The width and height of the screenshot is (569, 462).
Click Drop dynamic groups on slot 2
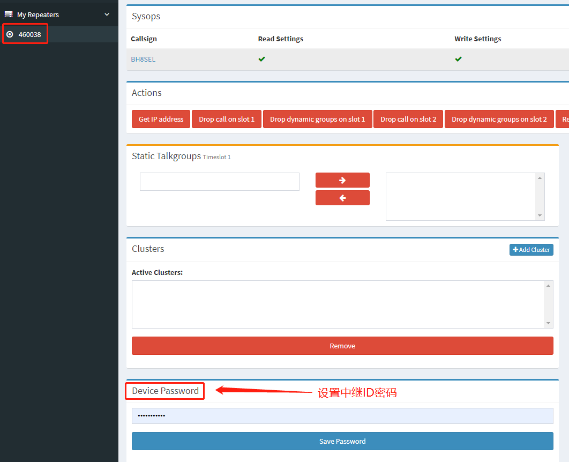click(x=499, y=119)
